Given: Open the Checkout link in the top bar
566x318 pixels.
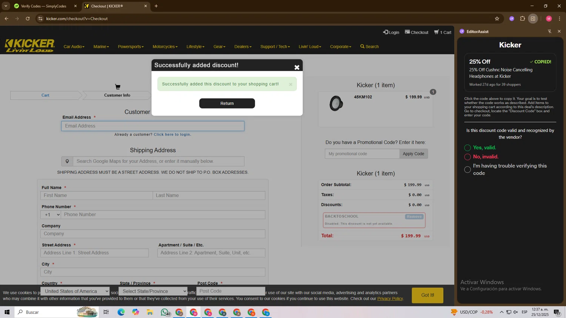Looking at the screenshot, I should pyautogui.click(x=417, y=32).
